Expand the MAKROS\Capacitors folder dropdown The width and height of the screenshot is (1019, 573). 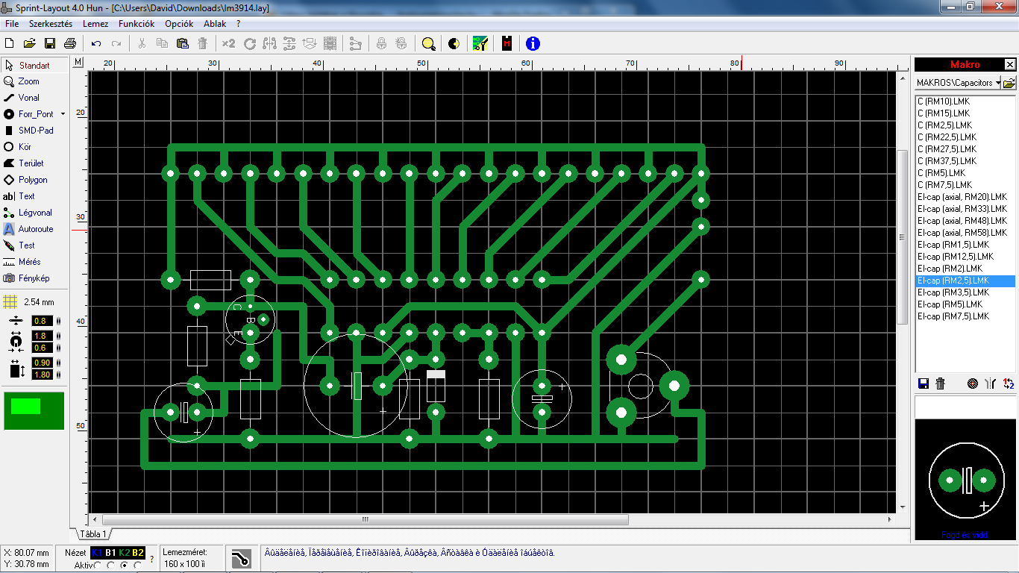point(998,83)
